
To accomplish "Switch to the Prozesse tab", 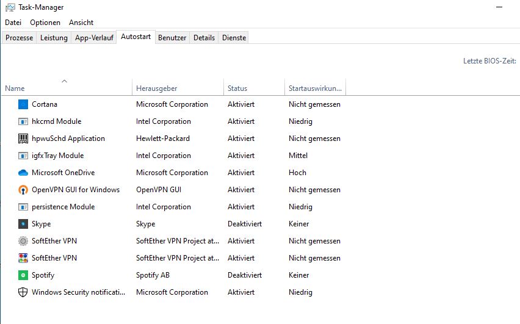I will pyautogui.click(x=19, y=38).
